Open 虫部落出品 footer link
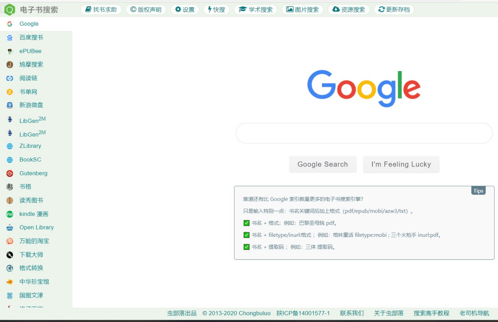The image size is (498, 322). click(182, 313)
